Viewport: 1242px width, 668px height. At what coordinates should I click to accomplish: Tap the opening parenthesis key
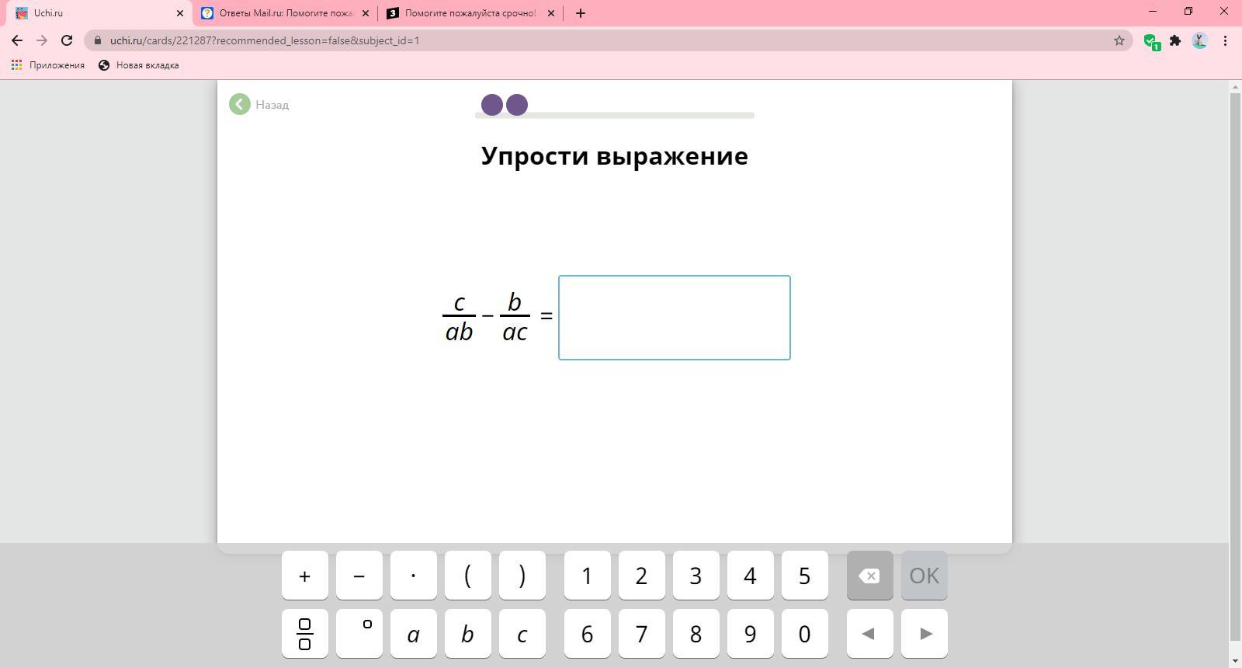(x=468, y=576)
